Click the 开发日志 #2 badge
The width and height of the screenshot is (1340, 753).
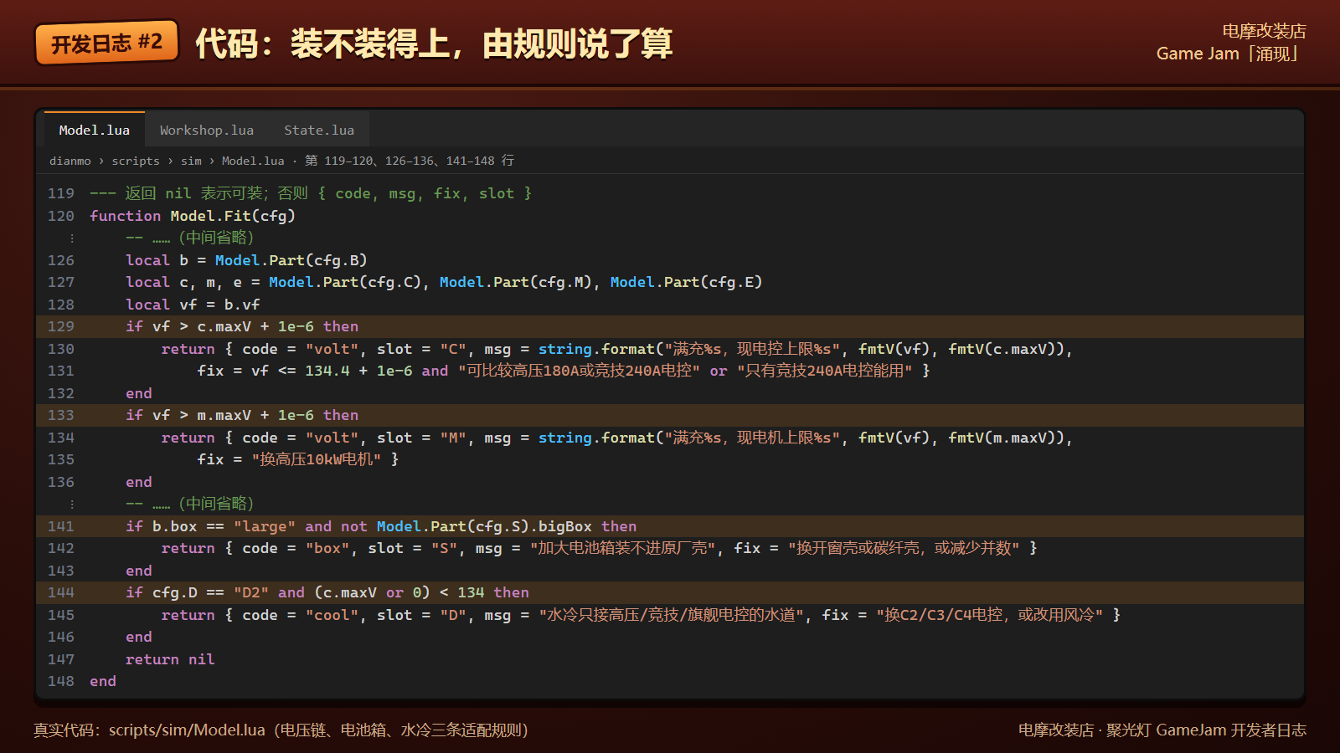coord(107,43)
